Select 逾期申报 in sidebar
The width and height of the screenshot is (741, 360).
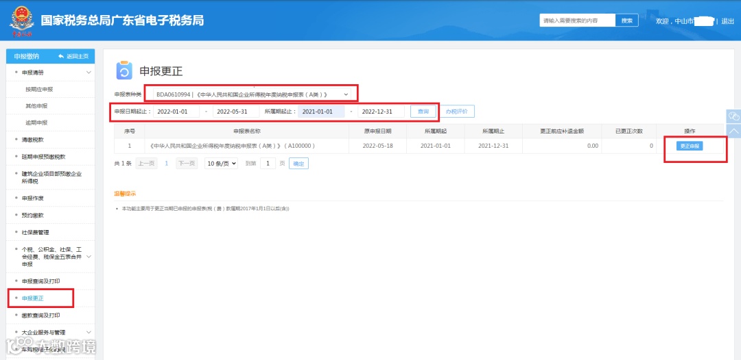pos(36,123)
